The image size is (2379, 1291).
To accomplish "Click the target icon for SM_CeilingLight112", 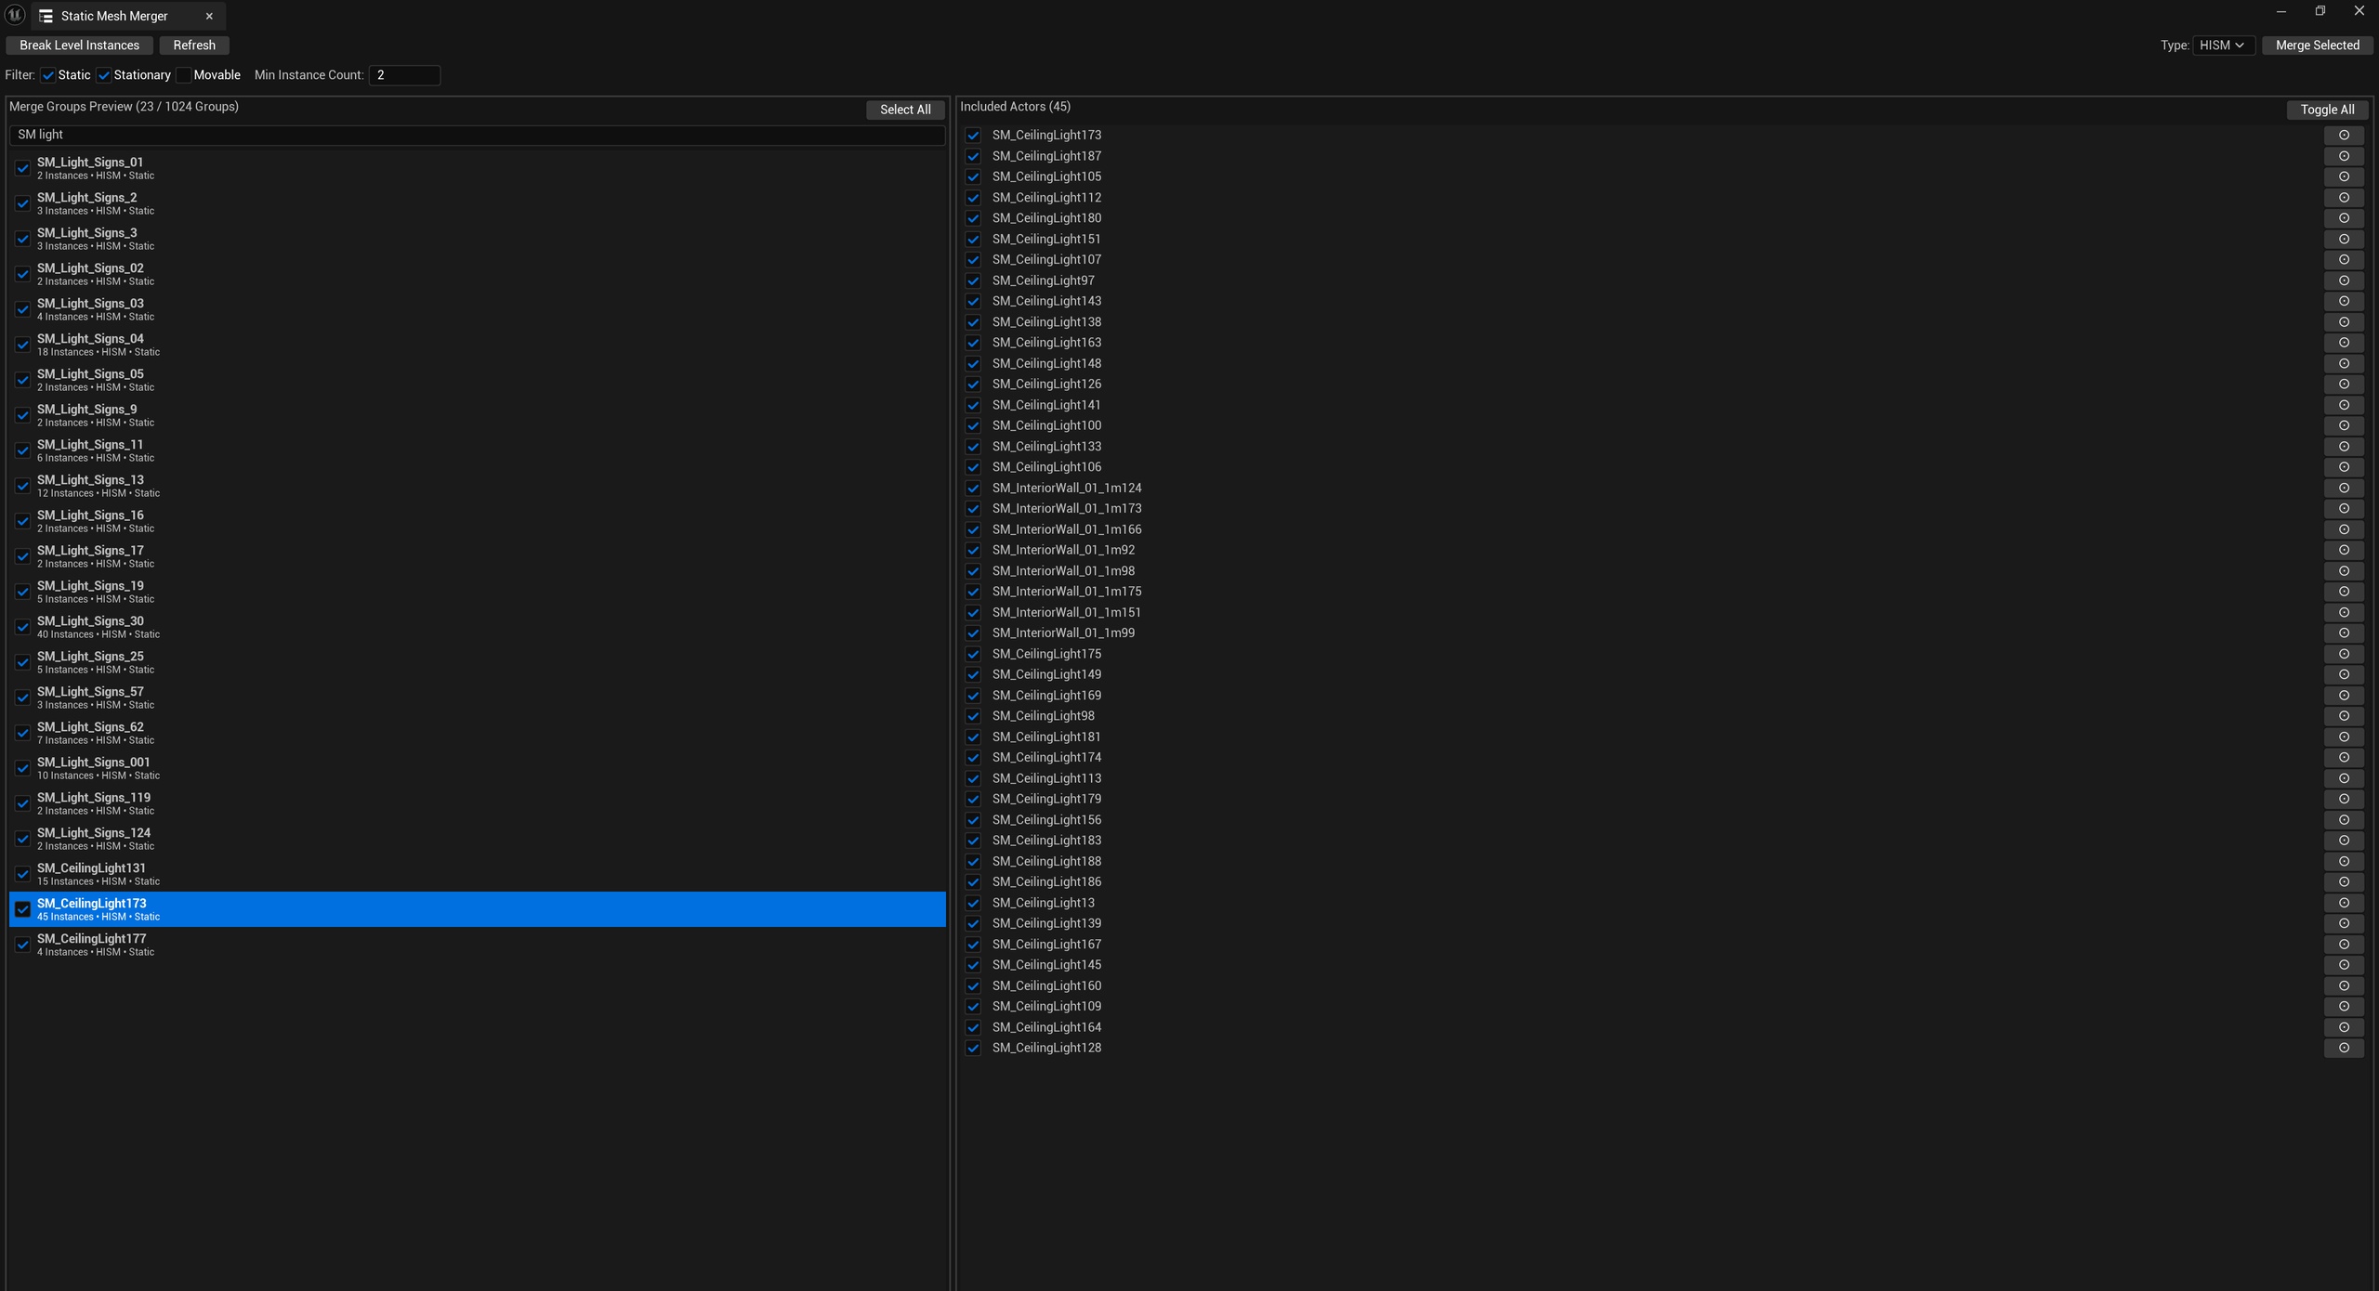I will 2344,198.
